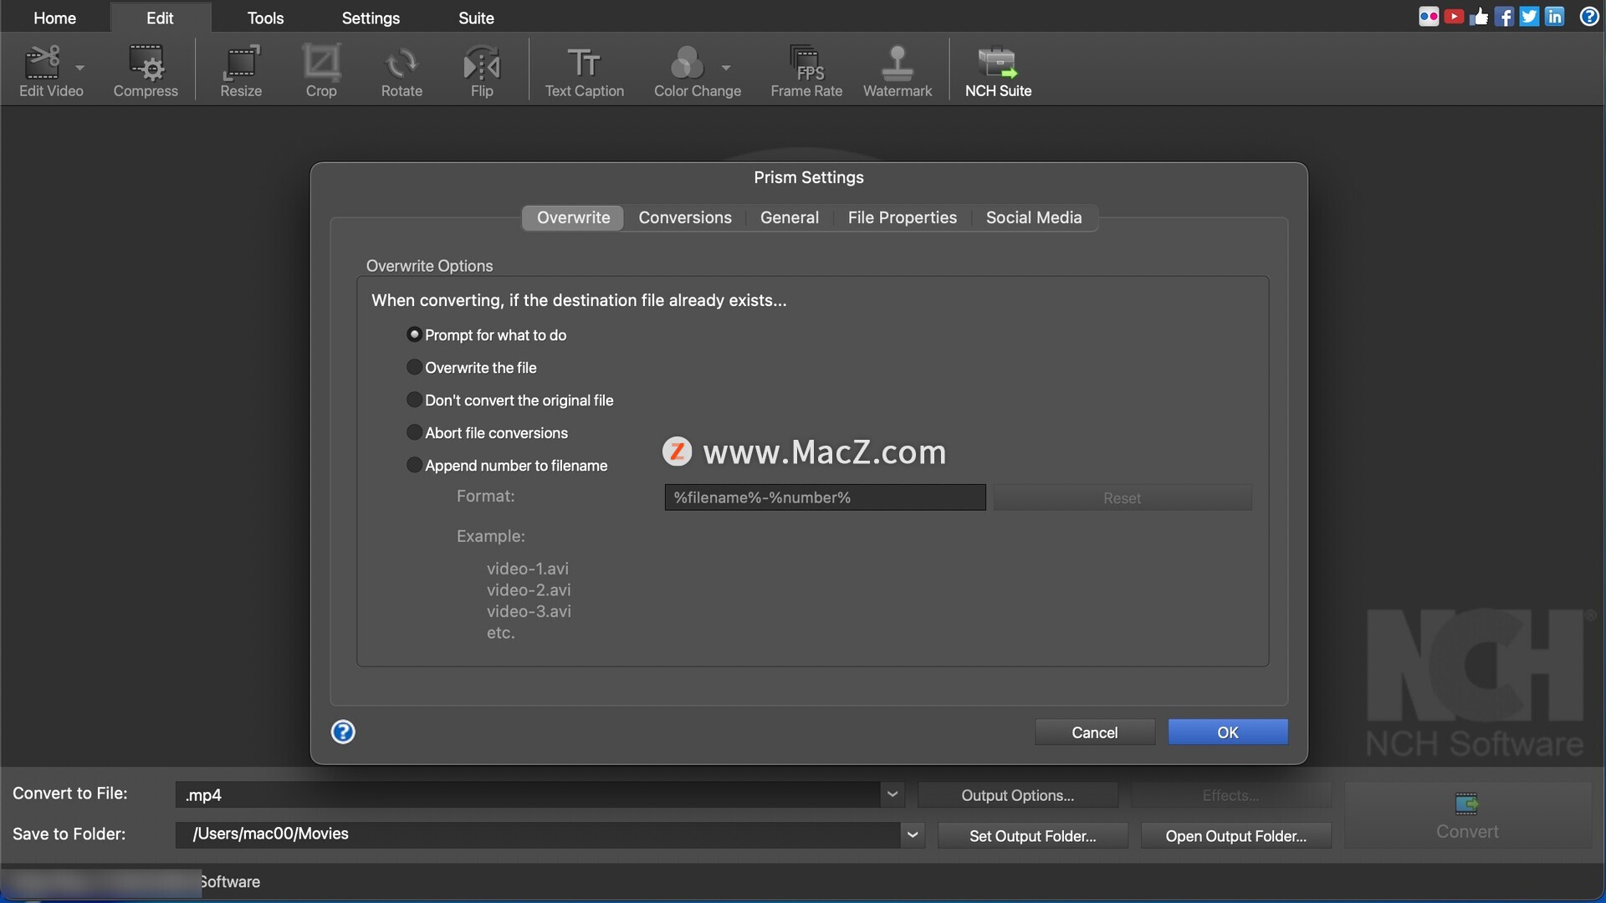Open the Watermark tool
The width and height of the screenshot is (1606, 903).
point(898,71)
